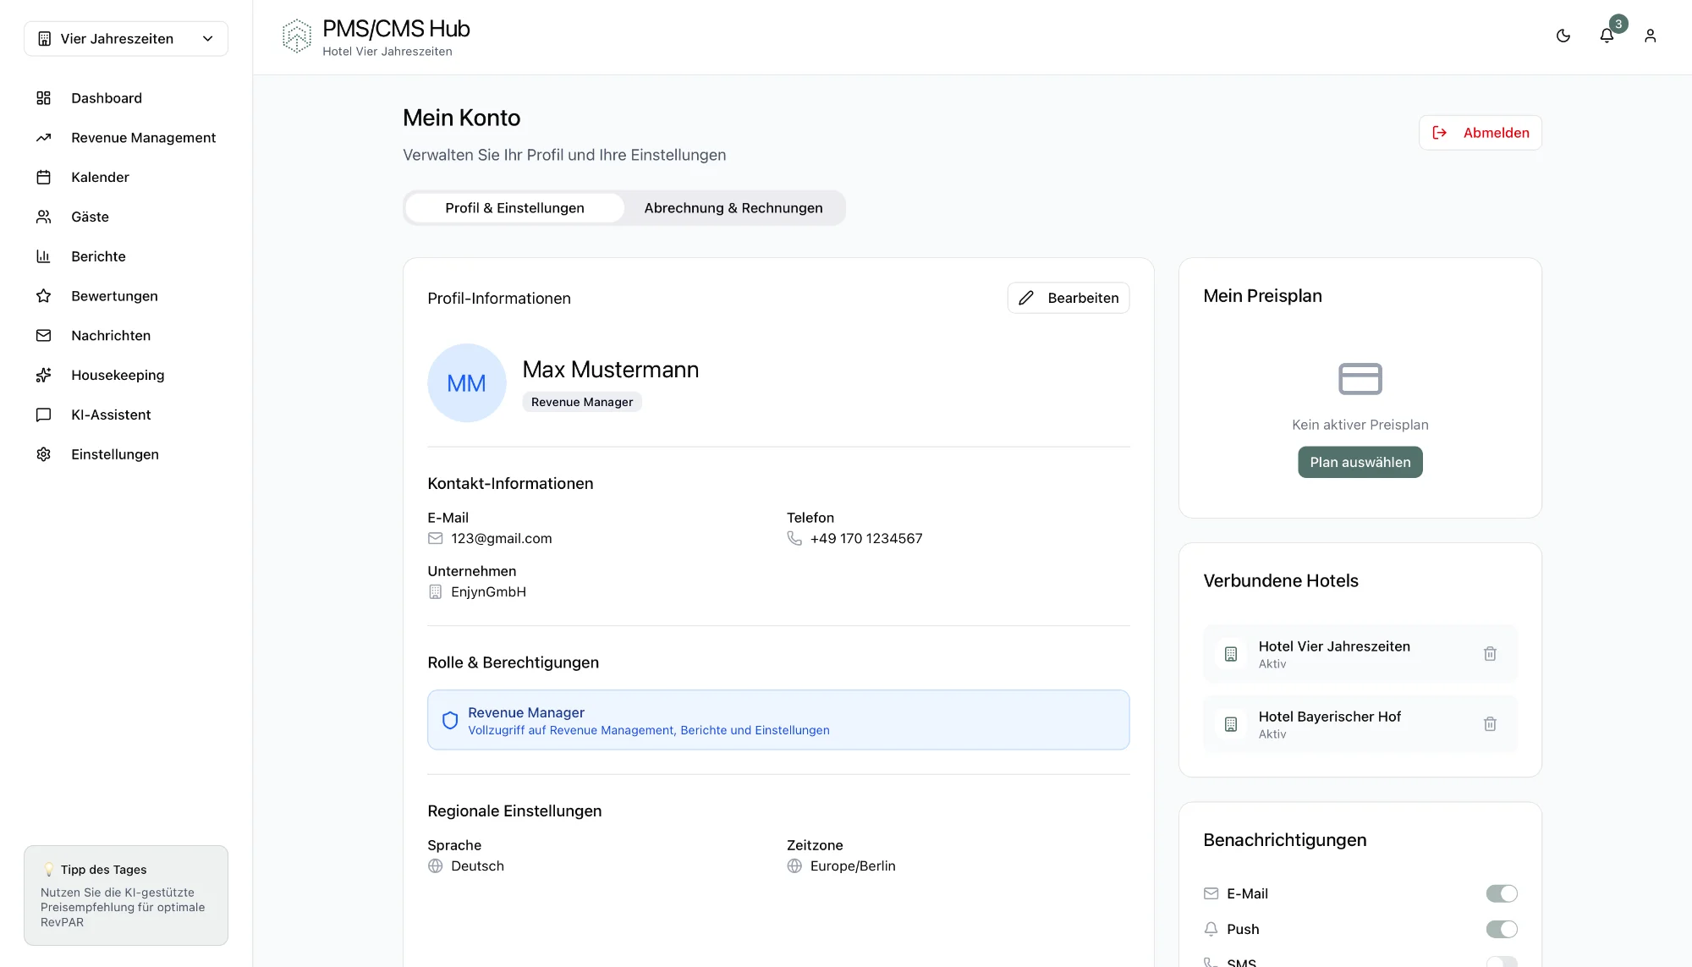Delete Hotel Vier Jahreszeiten connection
1692x967 pixels.
tap(1490, 654)
